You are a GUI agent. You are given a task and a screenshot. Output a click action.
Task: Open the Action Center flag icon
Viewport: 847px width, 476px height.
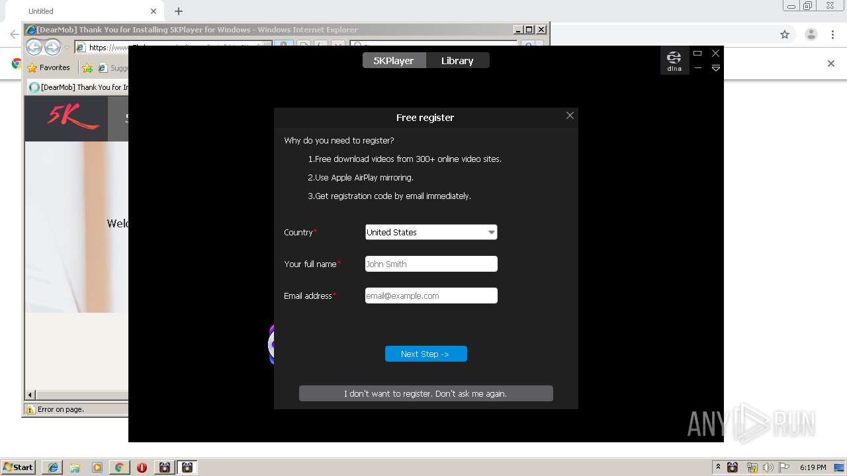coord(784,467)
